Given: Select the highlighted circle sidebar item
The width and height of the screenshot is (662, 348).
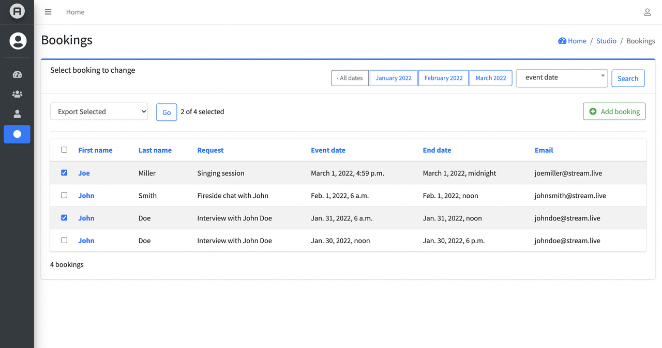Looking at the screenshot, I should (x=17, y=134).
